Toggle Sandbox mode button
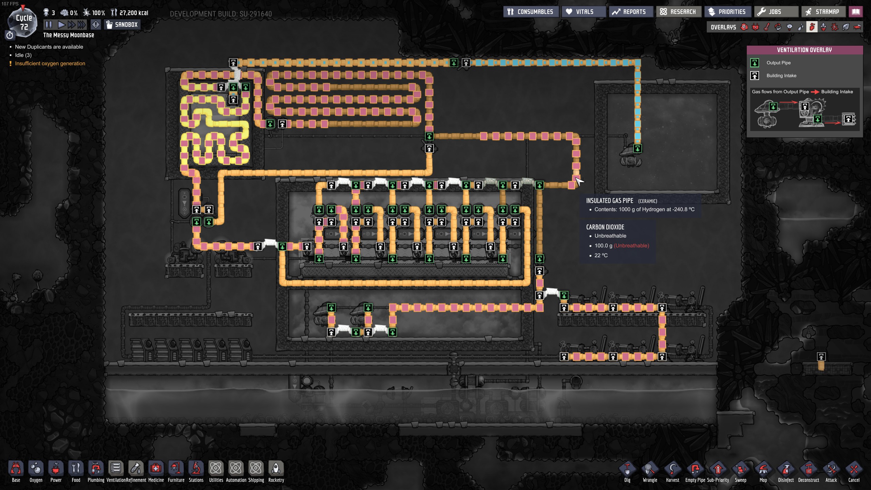Viewport: 871px width, 490px height. click(122, 24)
